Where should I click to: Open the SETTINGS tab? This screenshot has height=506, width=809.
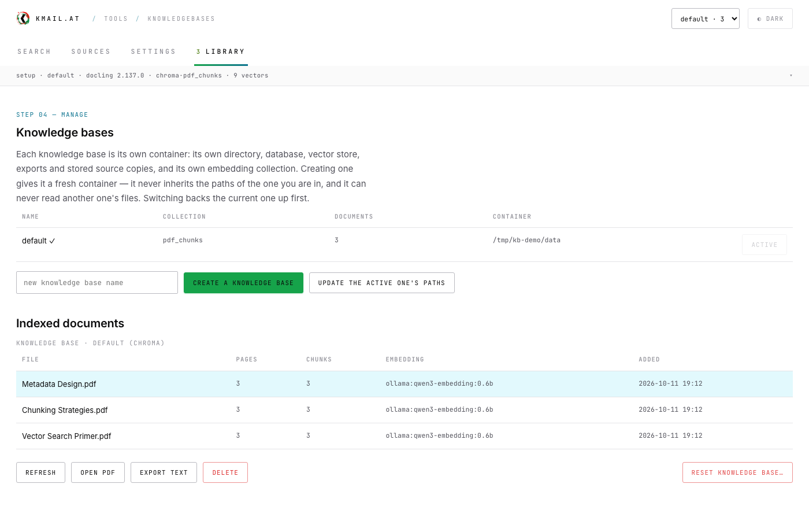pyautogui.click(x=153, y=51)
